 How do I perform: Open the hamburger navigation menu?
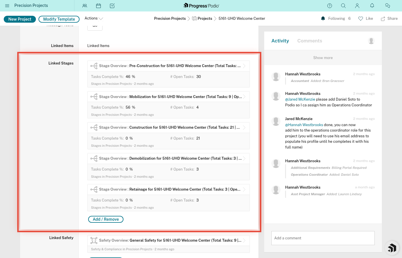[x=7, y=6]
